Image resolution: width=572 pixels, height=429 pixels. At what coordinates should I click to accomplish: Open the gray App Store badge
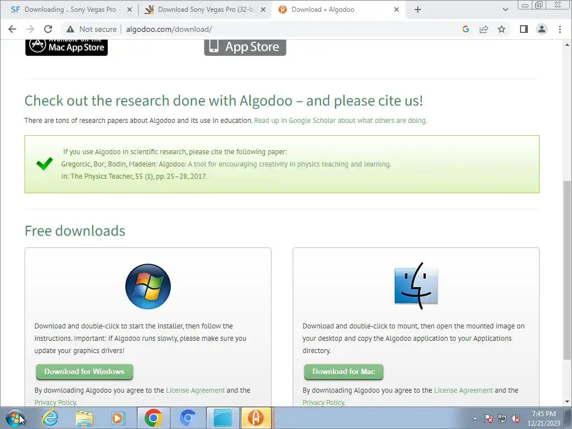(245, 47)
